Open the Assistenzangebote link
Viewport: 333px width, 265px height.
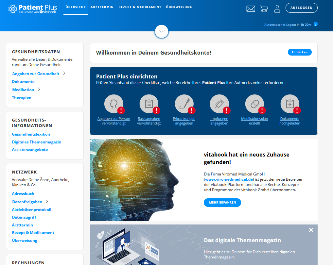pos(30,150)
